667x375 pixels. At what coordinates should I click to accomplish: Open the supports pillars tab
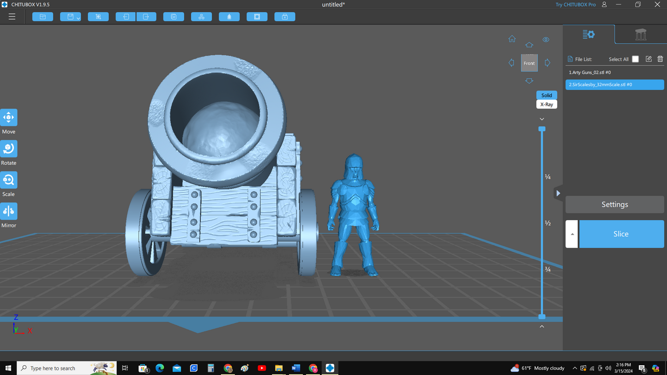coord(641,34)
